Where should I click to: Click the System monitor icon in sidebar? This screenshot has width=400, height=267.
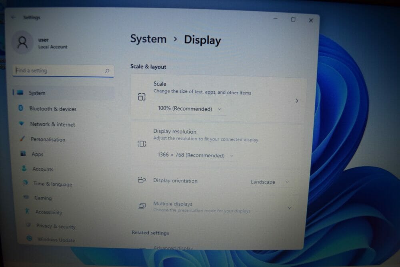click(x=20, y=92)
